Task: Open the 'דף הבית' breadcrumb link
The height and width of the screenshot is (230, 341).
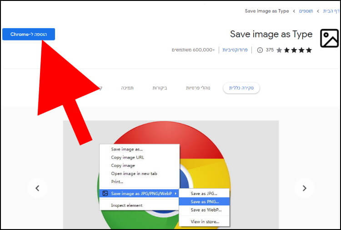Action: tap(331, 11)
